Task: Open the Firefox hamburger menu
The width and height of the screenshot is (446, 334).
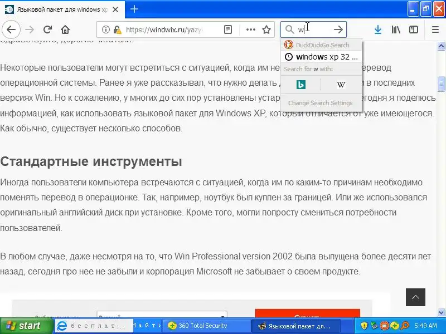Action: pos(435,30)
